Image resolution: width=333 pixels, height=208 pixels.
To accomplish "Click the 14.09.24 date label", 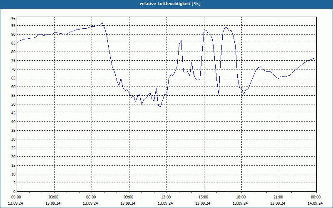I will (x=315, y=203).
